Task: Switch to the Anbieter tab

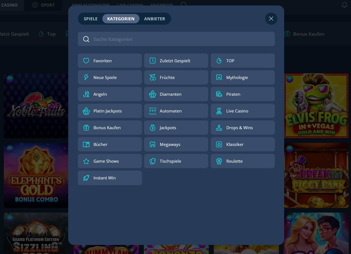Action: click(155, 19)
